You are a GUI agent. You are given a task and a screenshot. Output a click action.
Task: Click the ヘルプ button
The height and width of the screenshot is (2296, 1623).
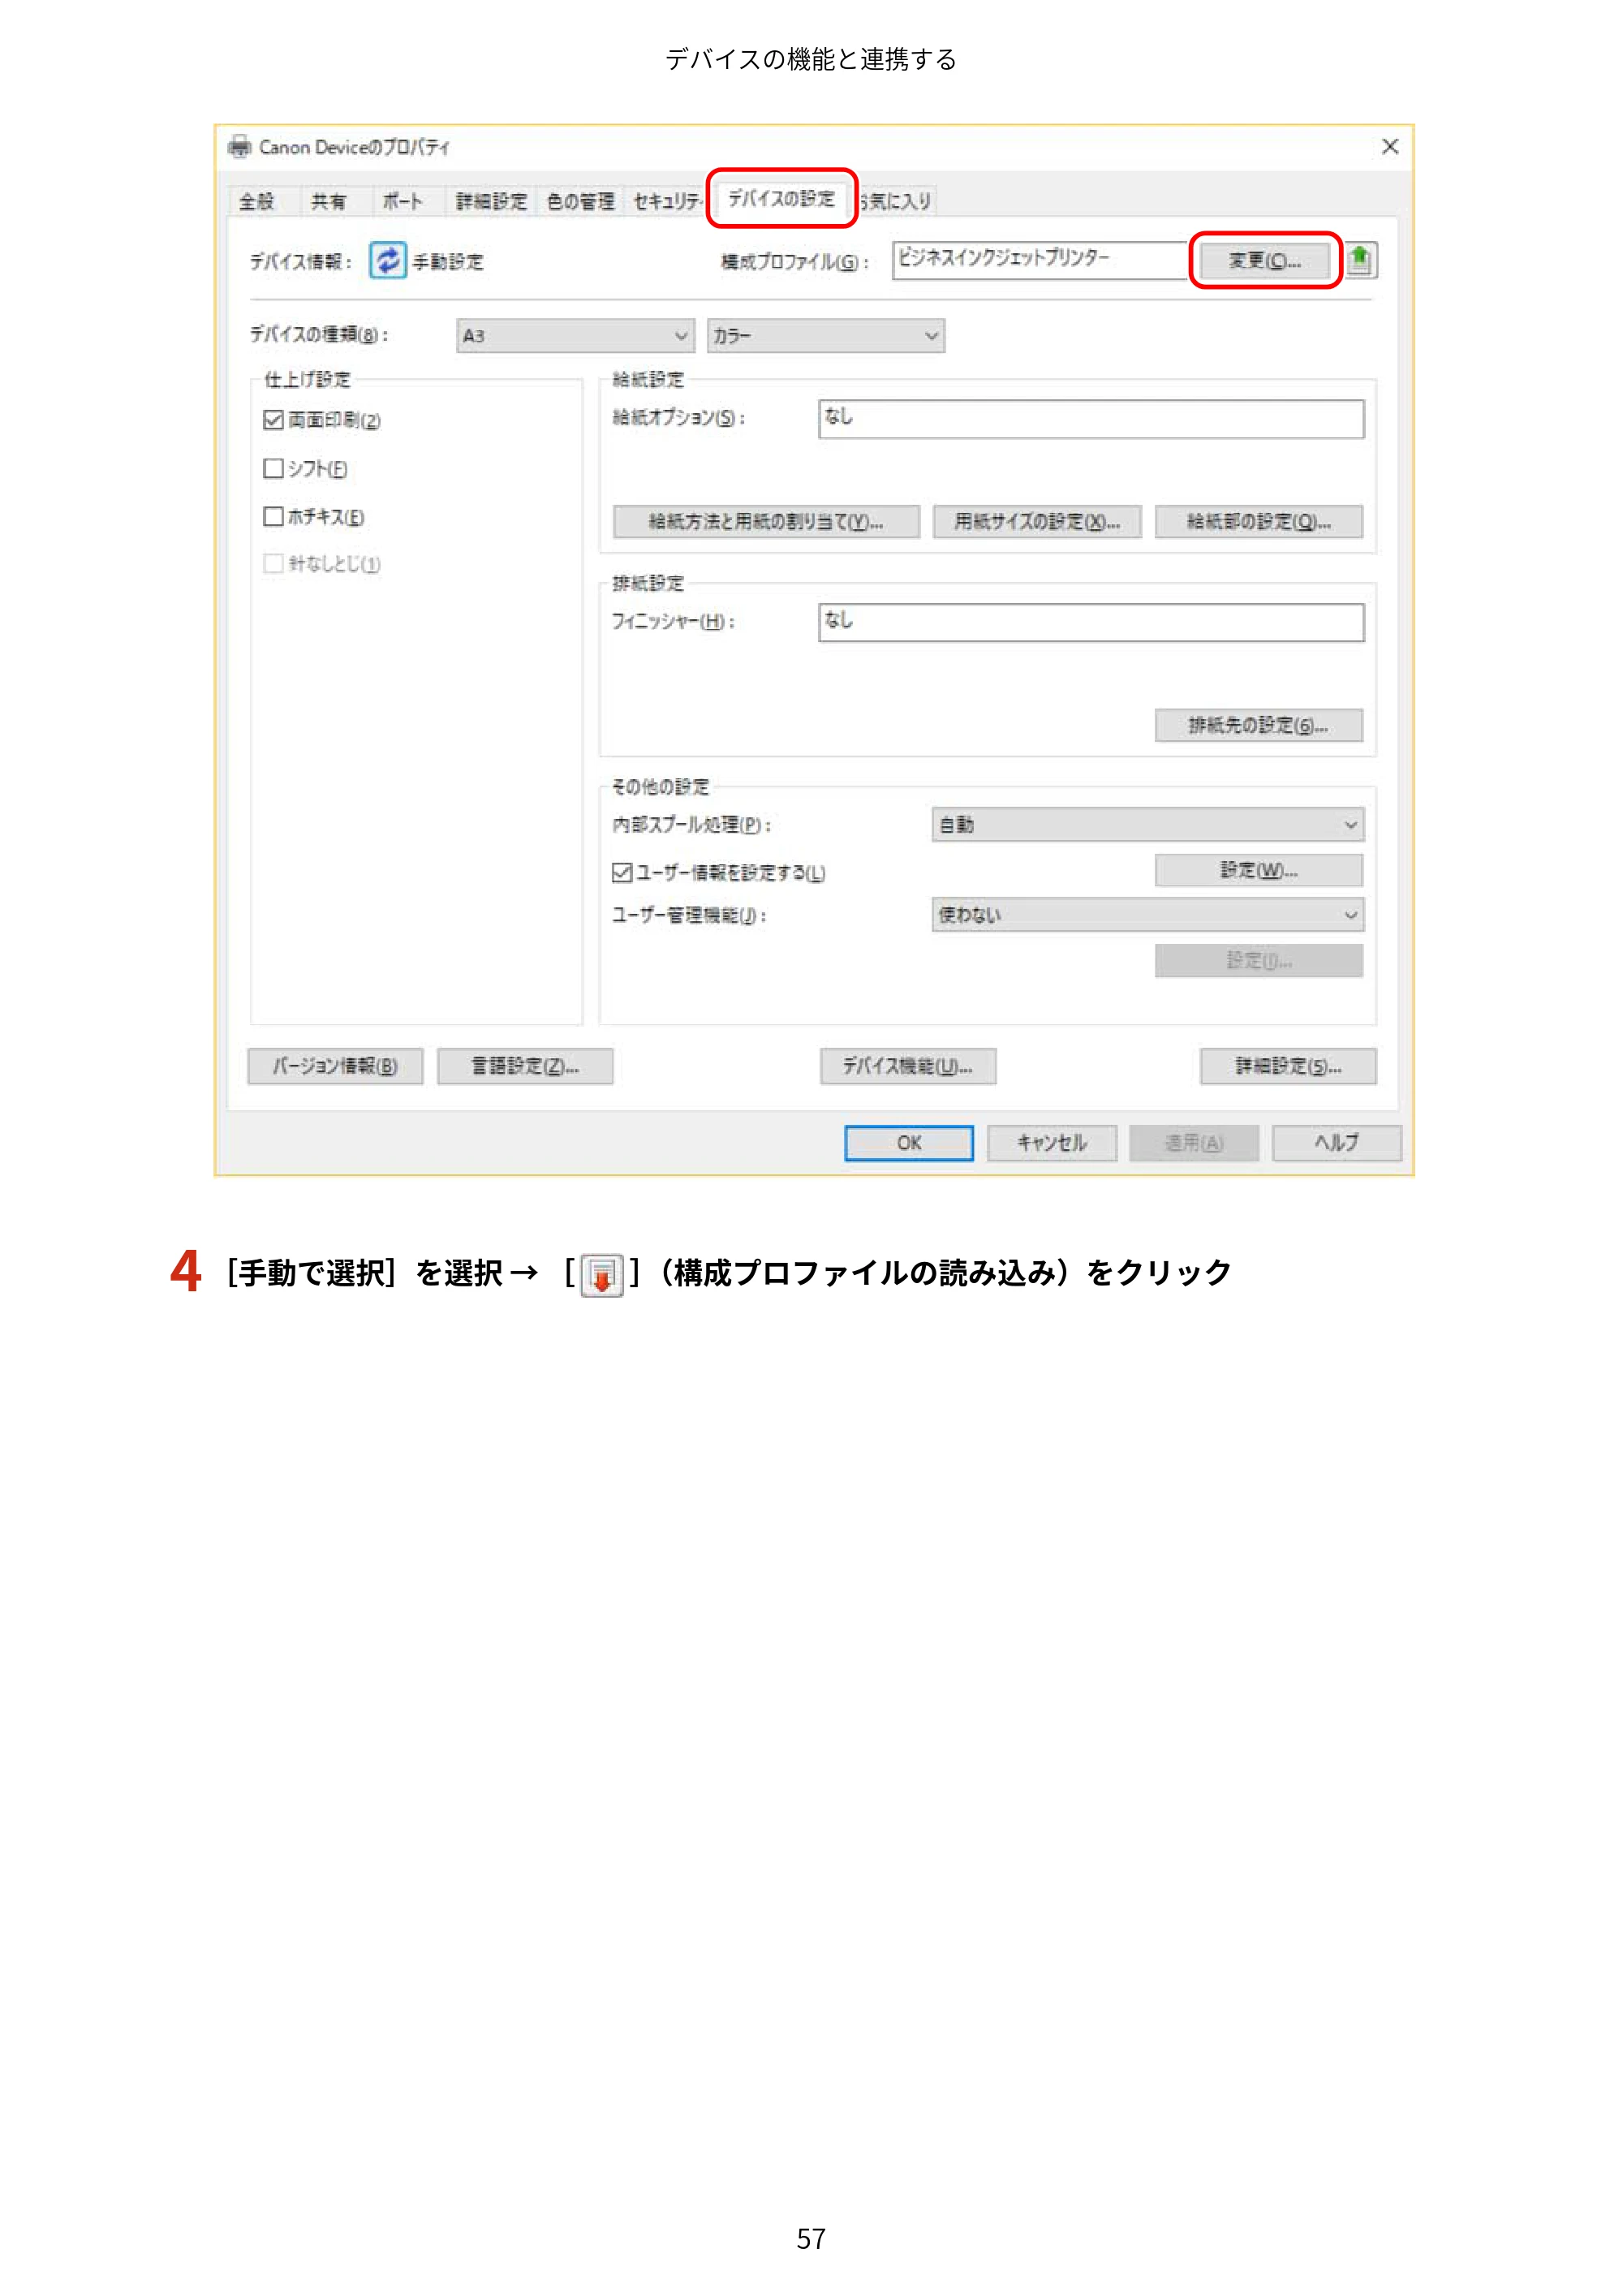(x=1337, y=1144)
